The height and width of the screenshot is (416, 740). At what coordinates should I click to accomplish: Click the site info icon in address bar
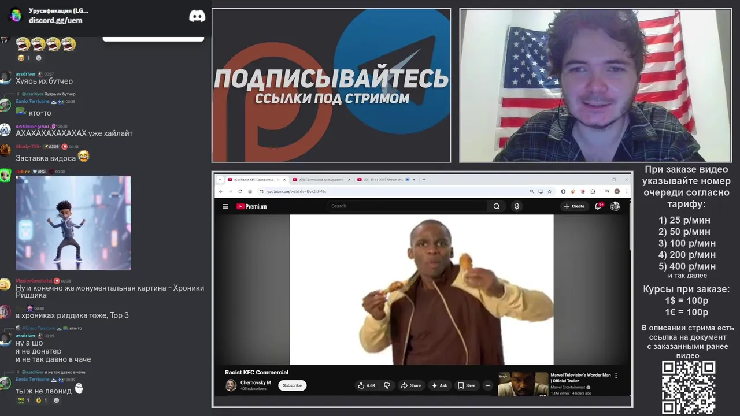tap(261, 191)
